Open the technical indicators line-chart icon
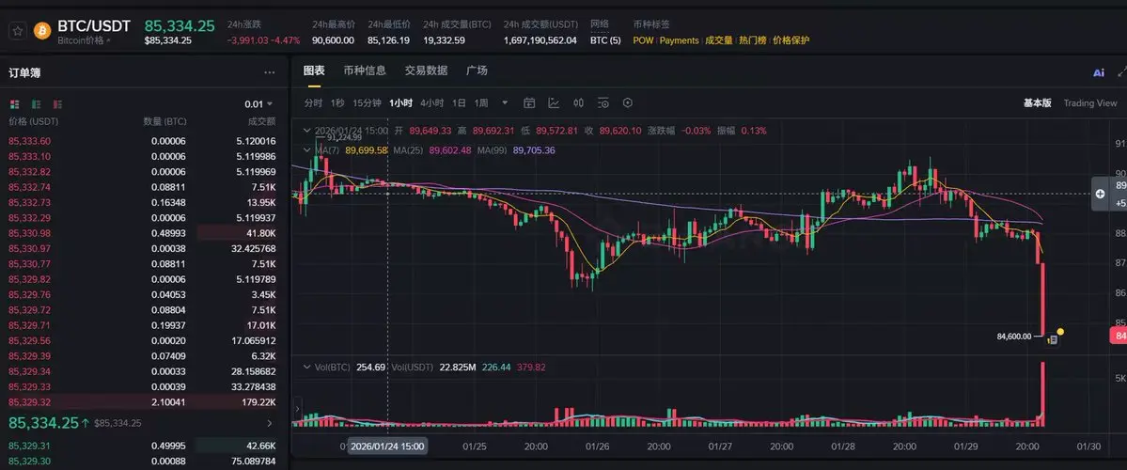 coord(554,102)
